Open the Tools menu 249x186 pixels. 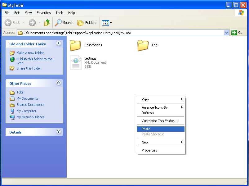click(60, 13)
